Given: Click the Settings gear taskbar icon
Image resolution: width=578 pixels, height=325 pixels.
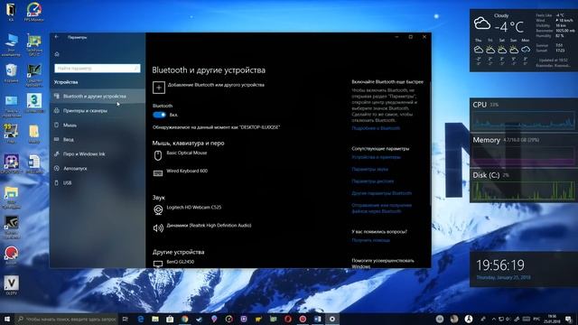Looking at the screenshot, I should [x=332, y=319].
